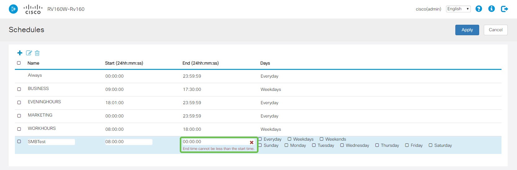The height and width of the screenshot is (170, 517).
Task: Click the 18:00:00 end time of WORKHOURS
Action: (192, 129)
